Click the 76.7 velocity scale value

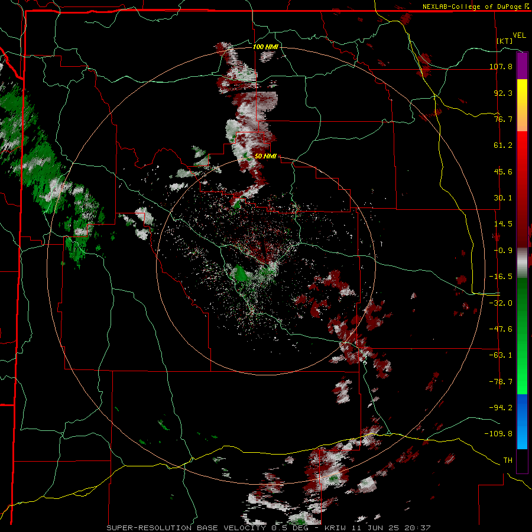click(x=503, y=119)
